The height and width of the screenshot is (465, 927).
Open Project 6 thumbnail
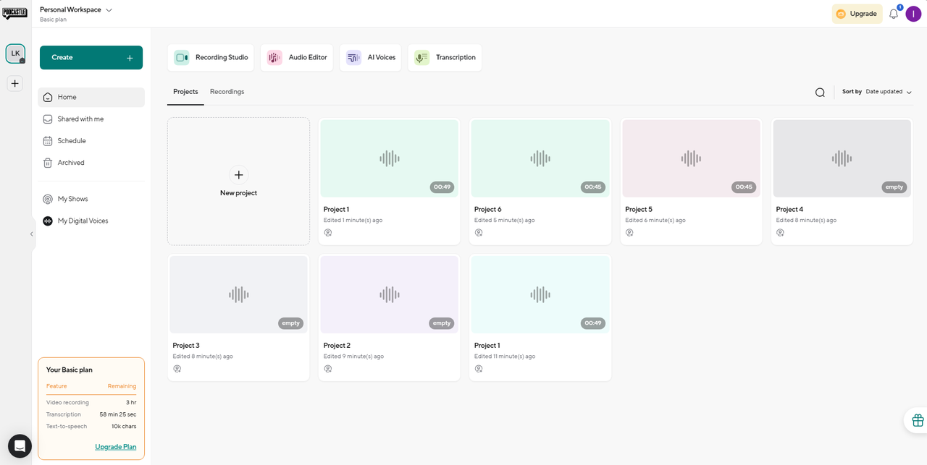(540, 158)
